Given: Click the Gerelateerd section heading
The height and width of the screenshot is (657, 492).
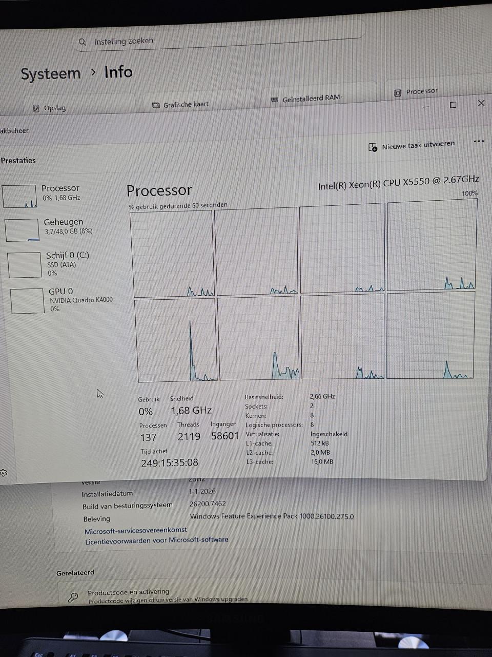Looking at the screenshot, I should click(x=75, y=573).
